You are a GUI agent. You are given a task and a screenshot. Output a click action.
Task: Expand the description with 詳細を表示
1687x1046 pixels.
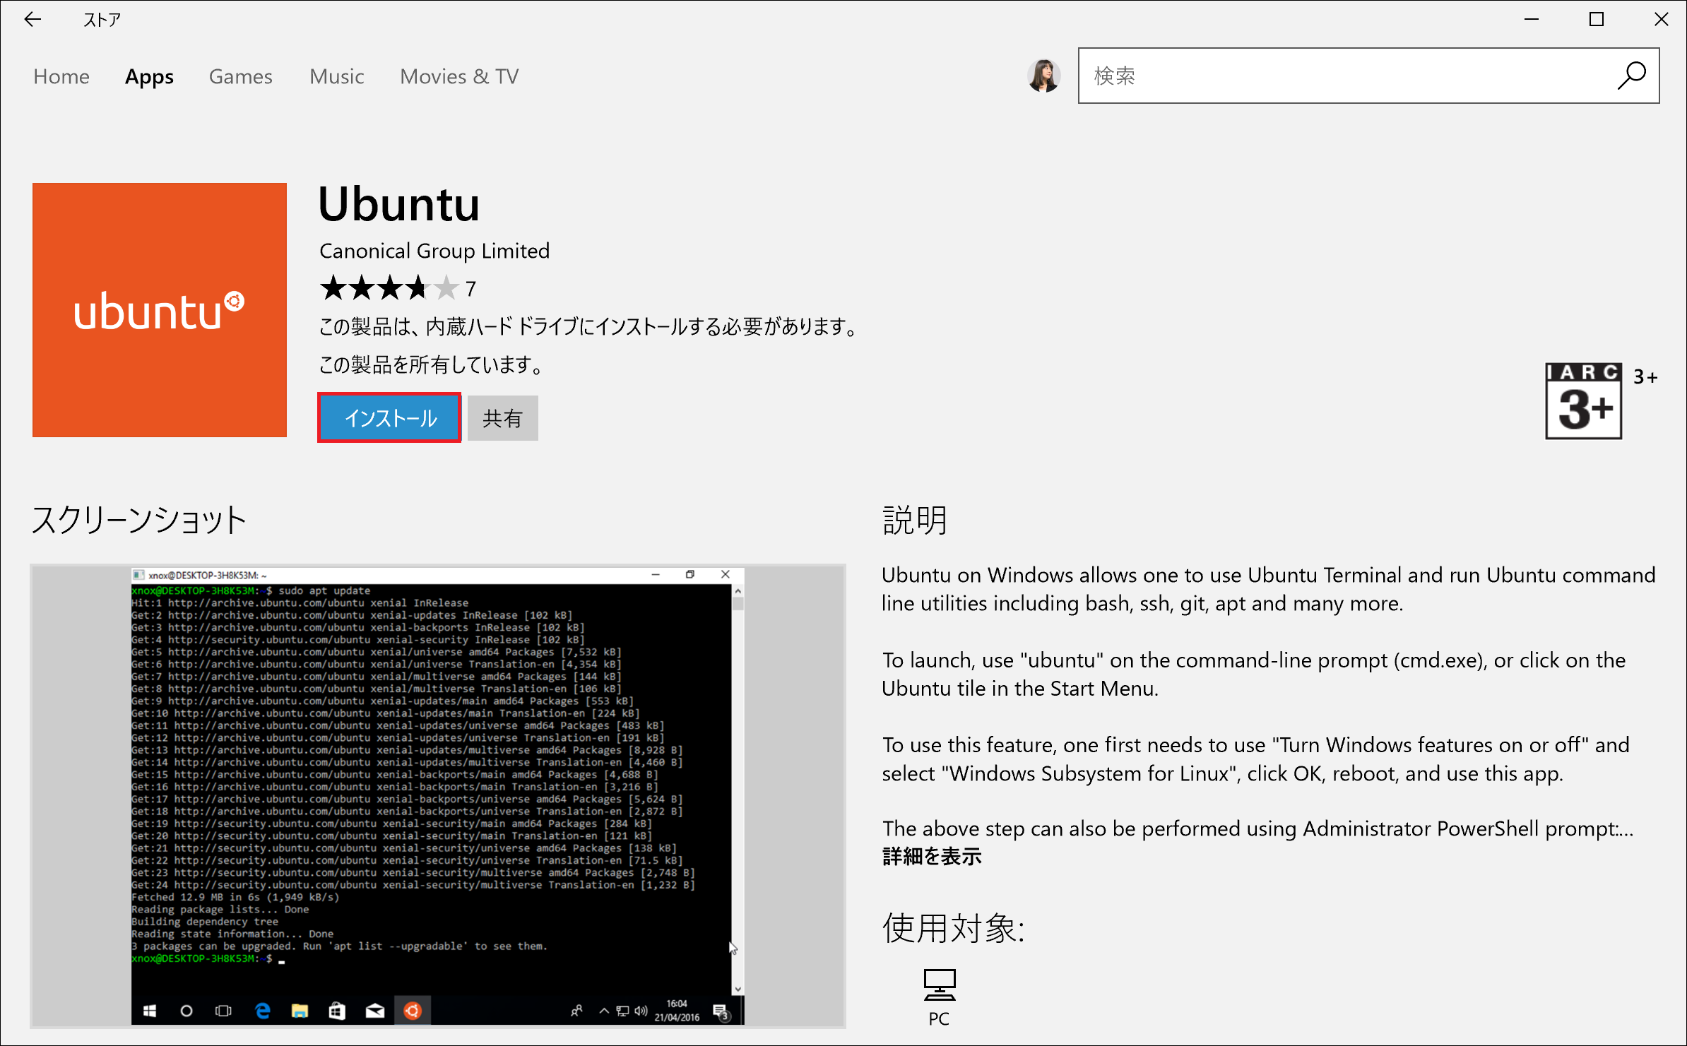[x=931, y=857]
